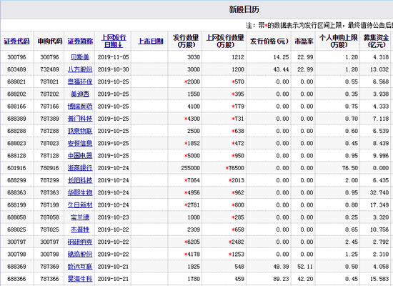Open the 鸿泉物联 stock link
This screenshot has height=286, width=393.
point(80,131)
